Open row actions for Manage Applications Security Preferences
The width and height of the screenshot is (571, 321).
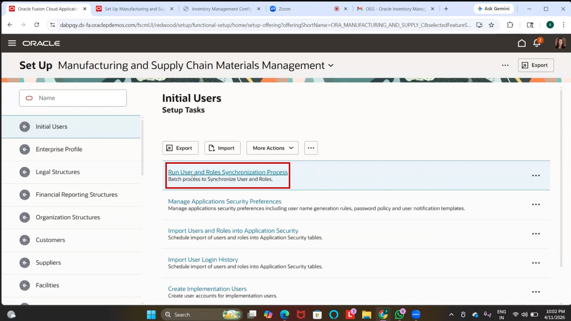[x=536, y=204]
